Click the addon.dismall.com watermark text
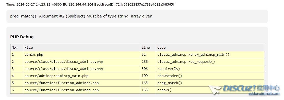This screenshot has height=100, width=284. pos(264,93)
